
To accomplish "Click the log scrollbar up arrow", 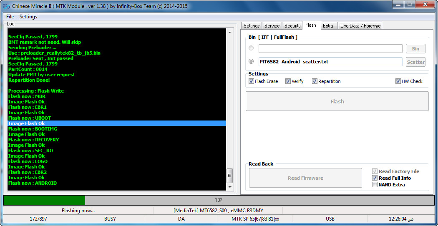I will coord(229,32).
